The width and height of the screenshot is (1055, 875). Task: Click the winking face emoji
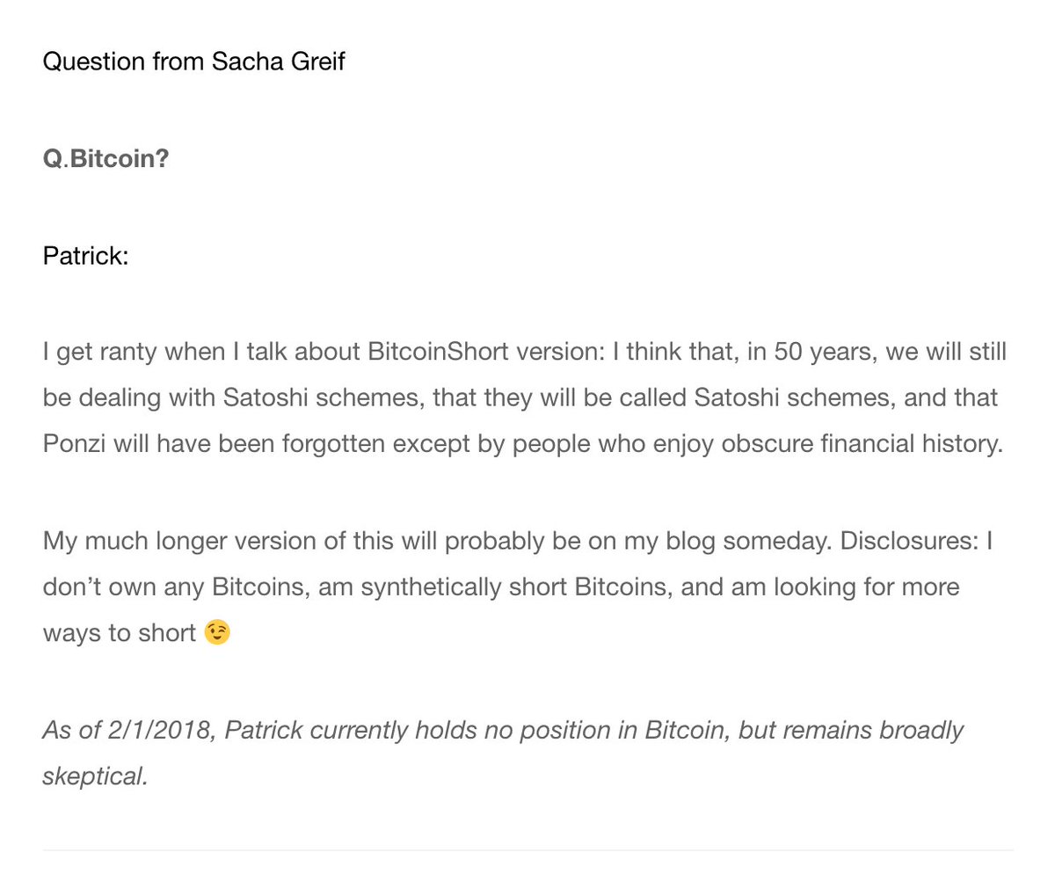point(217,633)
